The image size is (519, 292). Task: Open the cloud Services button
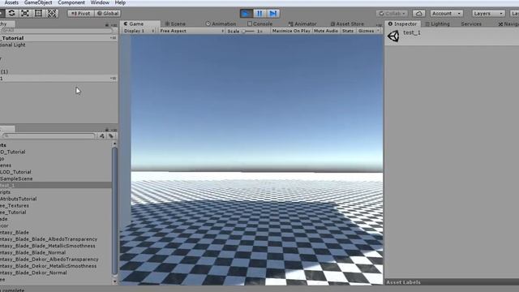click(x=418, y=13)
